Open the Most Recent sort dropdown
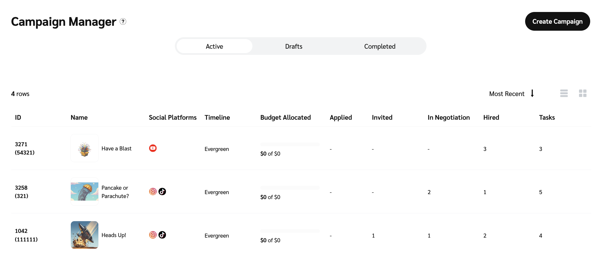 coord(506,94)
